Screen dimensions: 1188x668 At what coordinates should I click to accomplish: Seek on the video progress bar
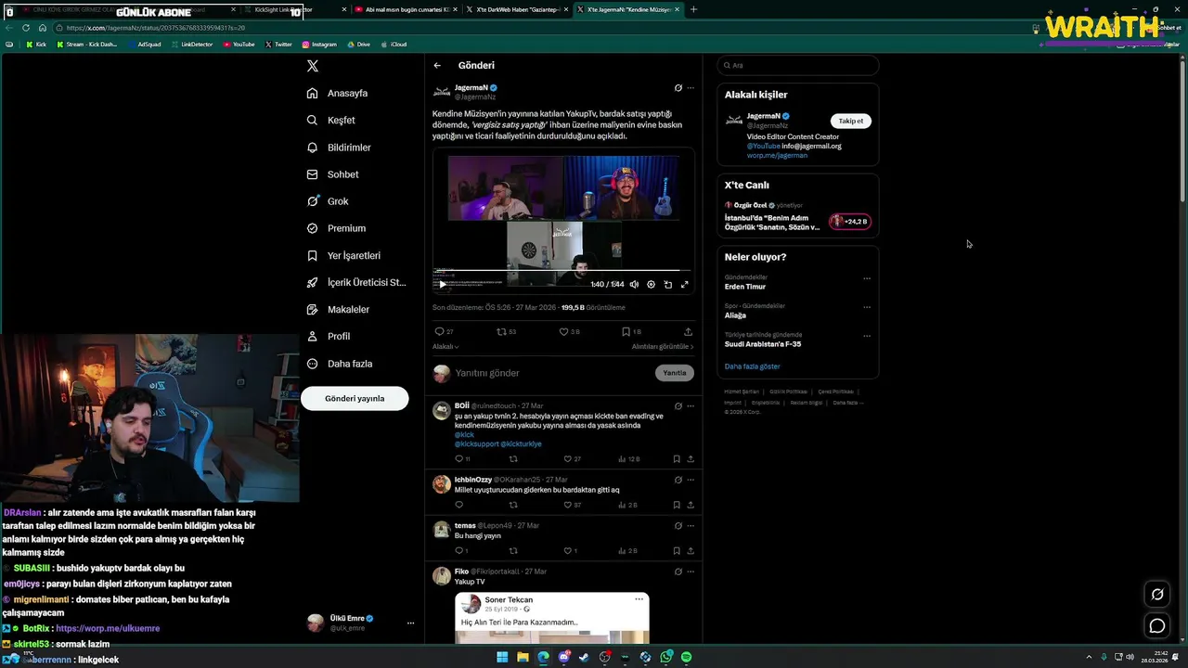pyautogui.click(x=562, y=270)
